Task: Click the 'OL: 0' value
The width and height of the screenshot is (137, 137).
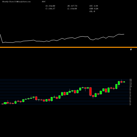Action: click(92, 12)
